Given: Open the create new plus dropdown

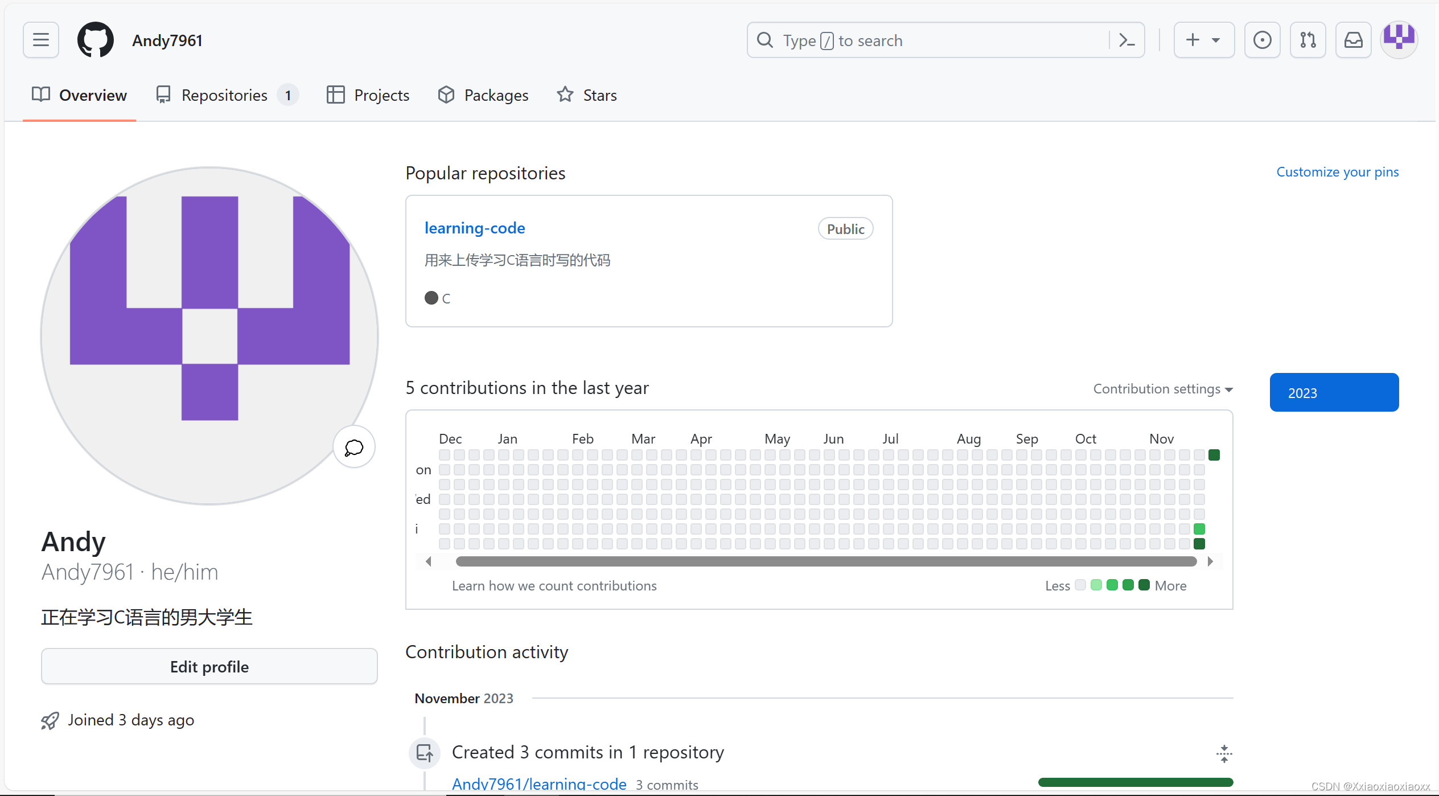Looking at the screenshot, I should [1203, 40].
